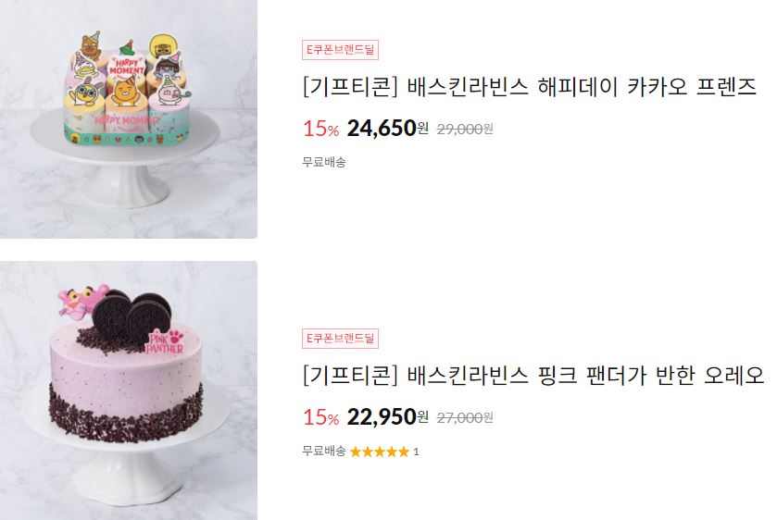Select the 24,650원 sale price
The width and height of the screenshot is (777, 520).
click(387, 129)
